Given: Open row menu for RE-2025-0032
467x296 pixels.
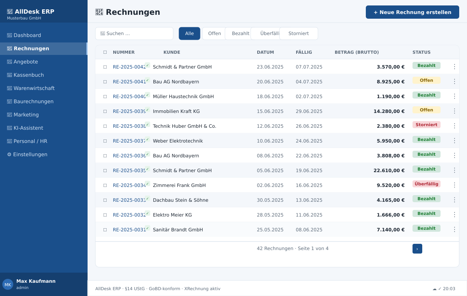Looking at the screenshot, I should pyautogui.click(x=454, y=215).
